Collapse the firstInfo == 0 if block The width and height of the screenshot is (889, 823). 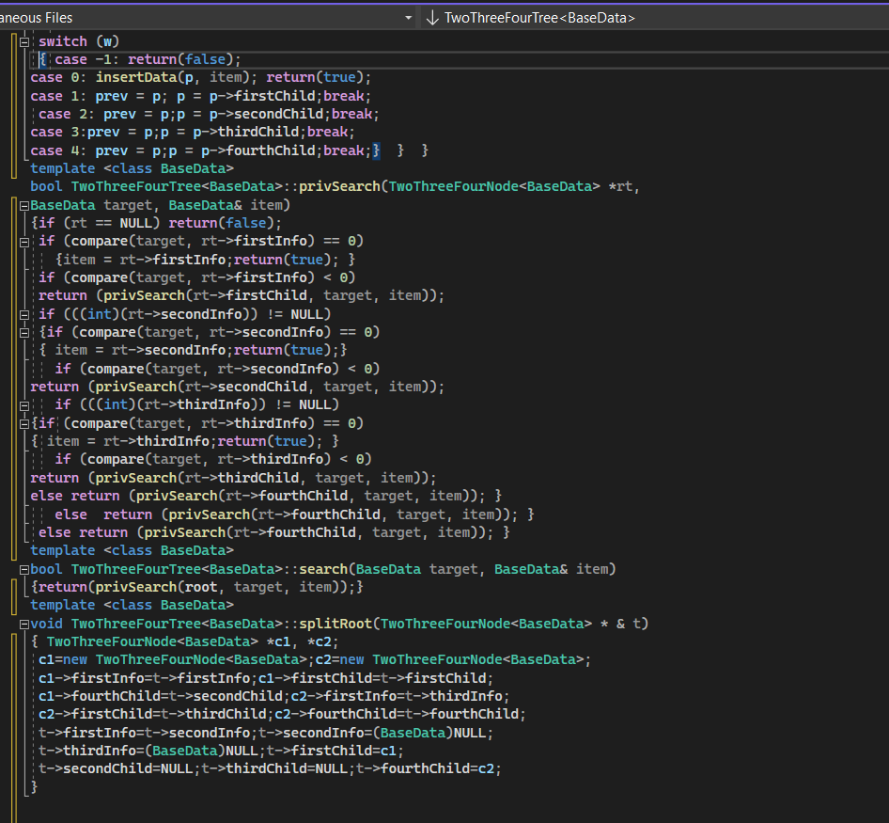click(23, 242)
